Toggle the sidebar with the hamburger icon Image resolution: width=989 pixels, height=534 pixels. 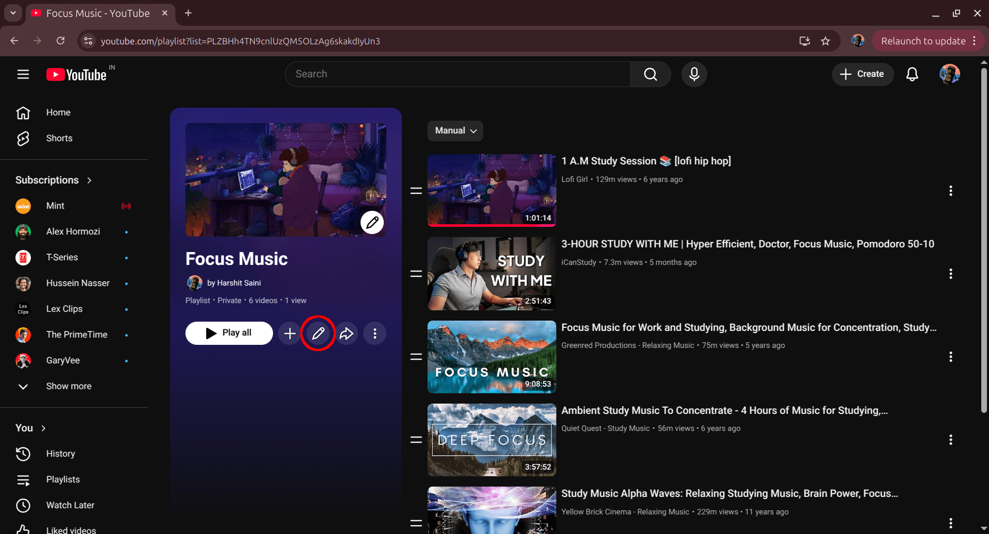click(x=23, y=74)
